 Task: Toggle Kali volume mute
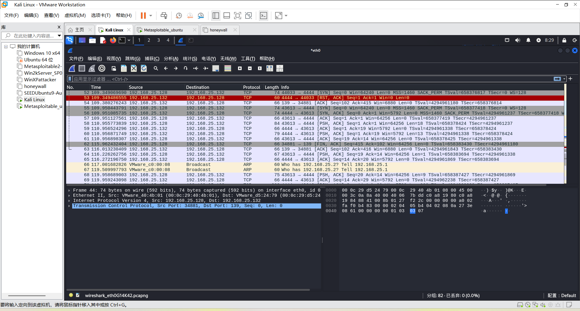point(517,40)
